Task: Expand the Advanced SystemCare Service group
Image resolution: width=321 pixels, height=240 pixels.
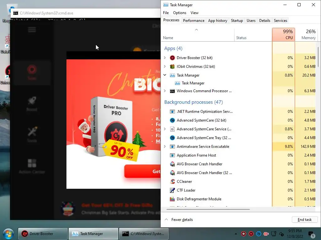Action: (165, 129)
